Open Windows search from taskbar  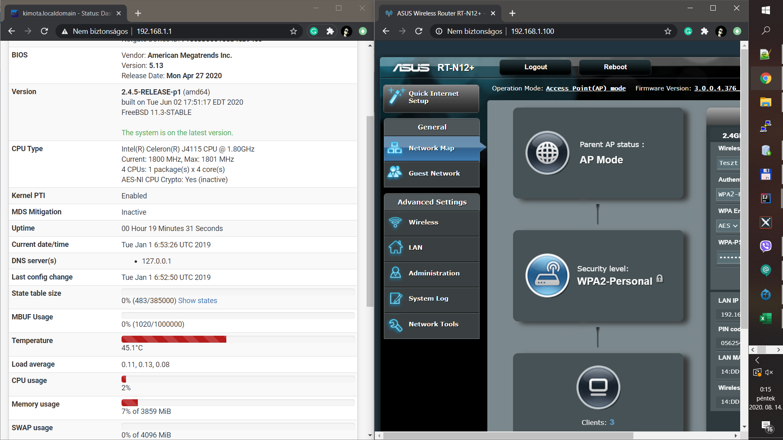click(765, 31)
